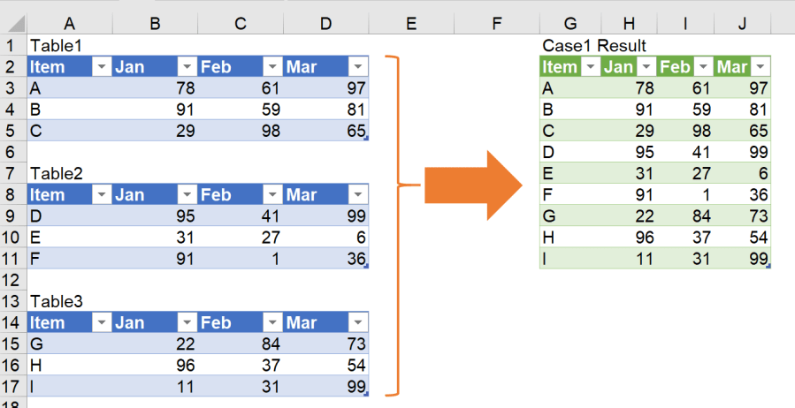Viewport: 795px width, 408px height.
Task: Open Jan filter dropdown in Table2 header
Action: 186,195
